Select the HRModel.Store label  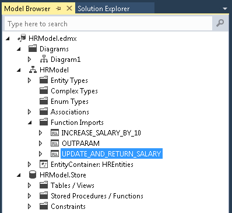click(63, 175)
